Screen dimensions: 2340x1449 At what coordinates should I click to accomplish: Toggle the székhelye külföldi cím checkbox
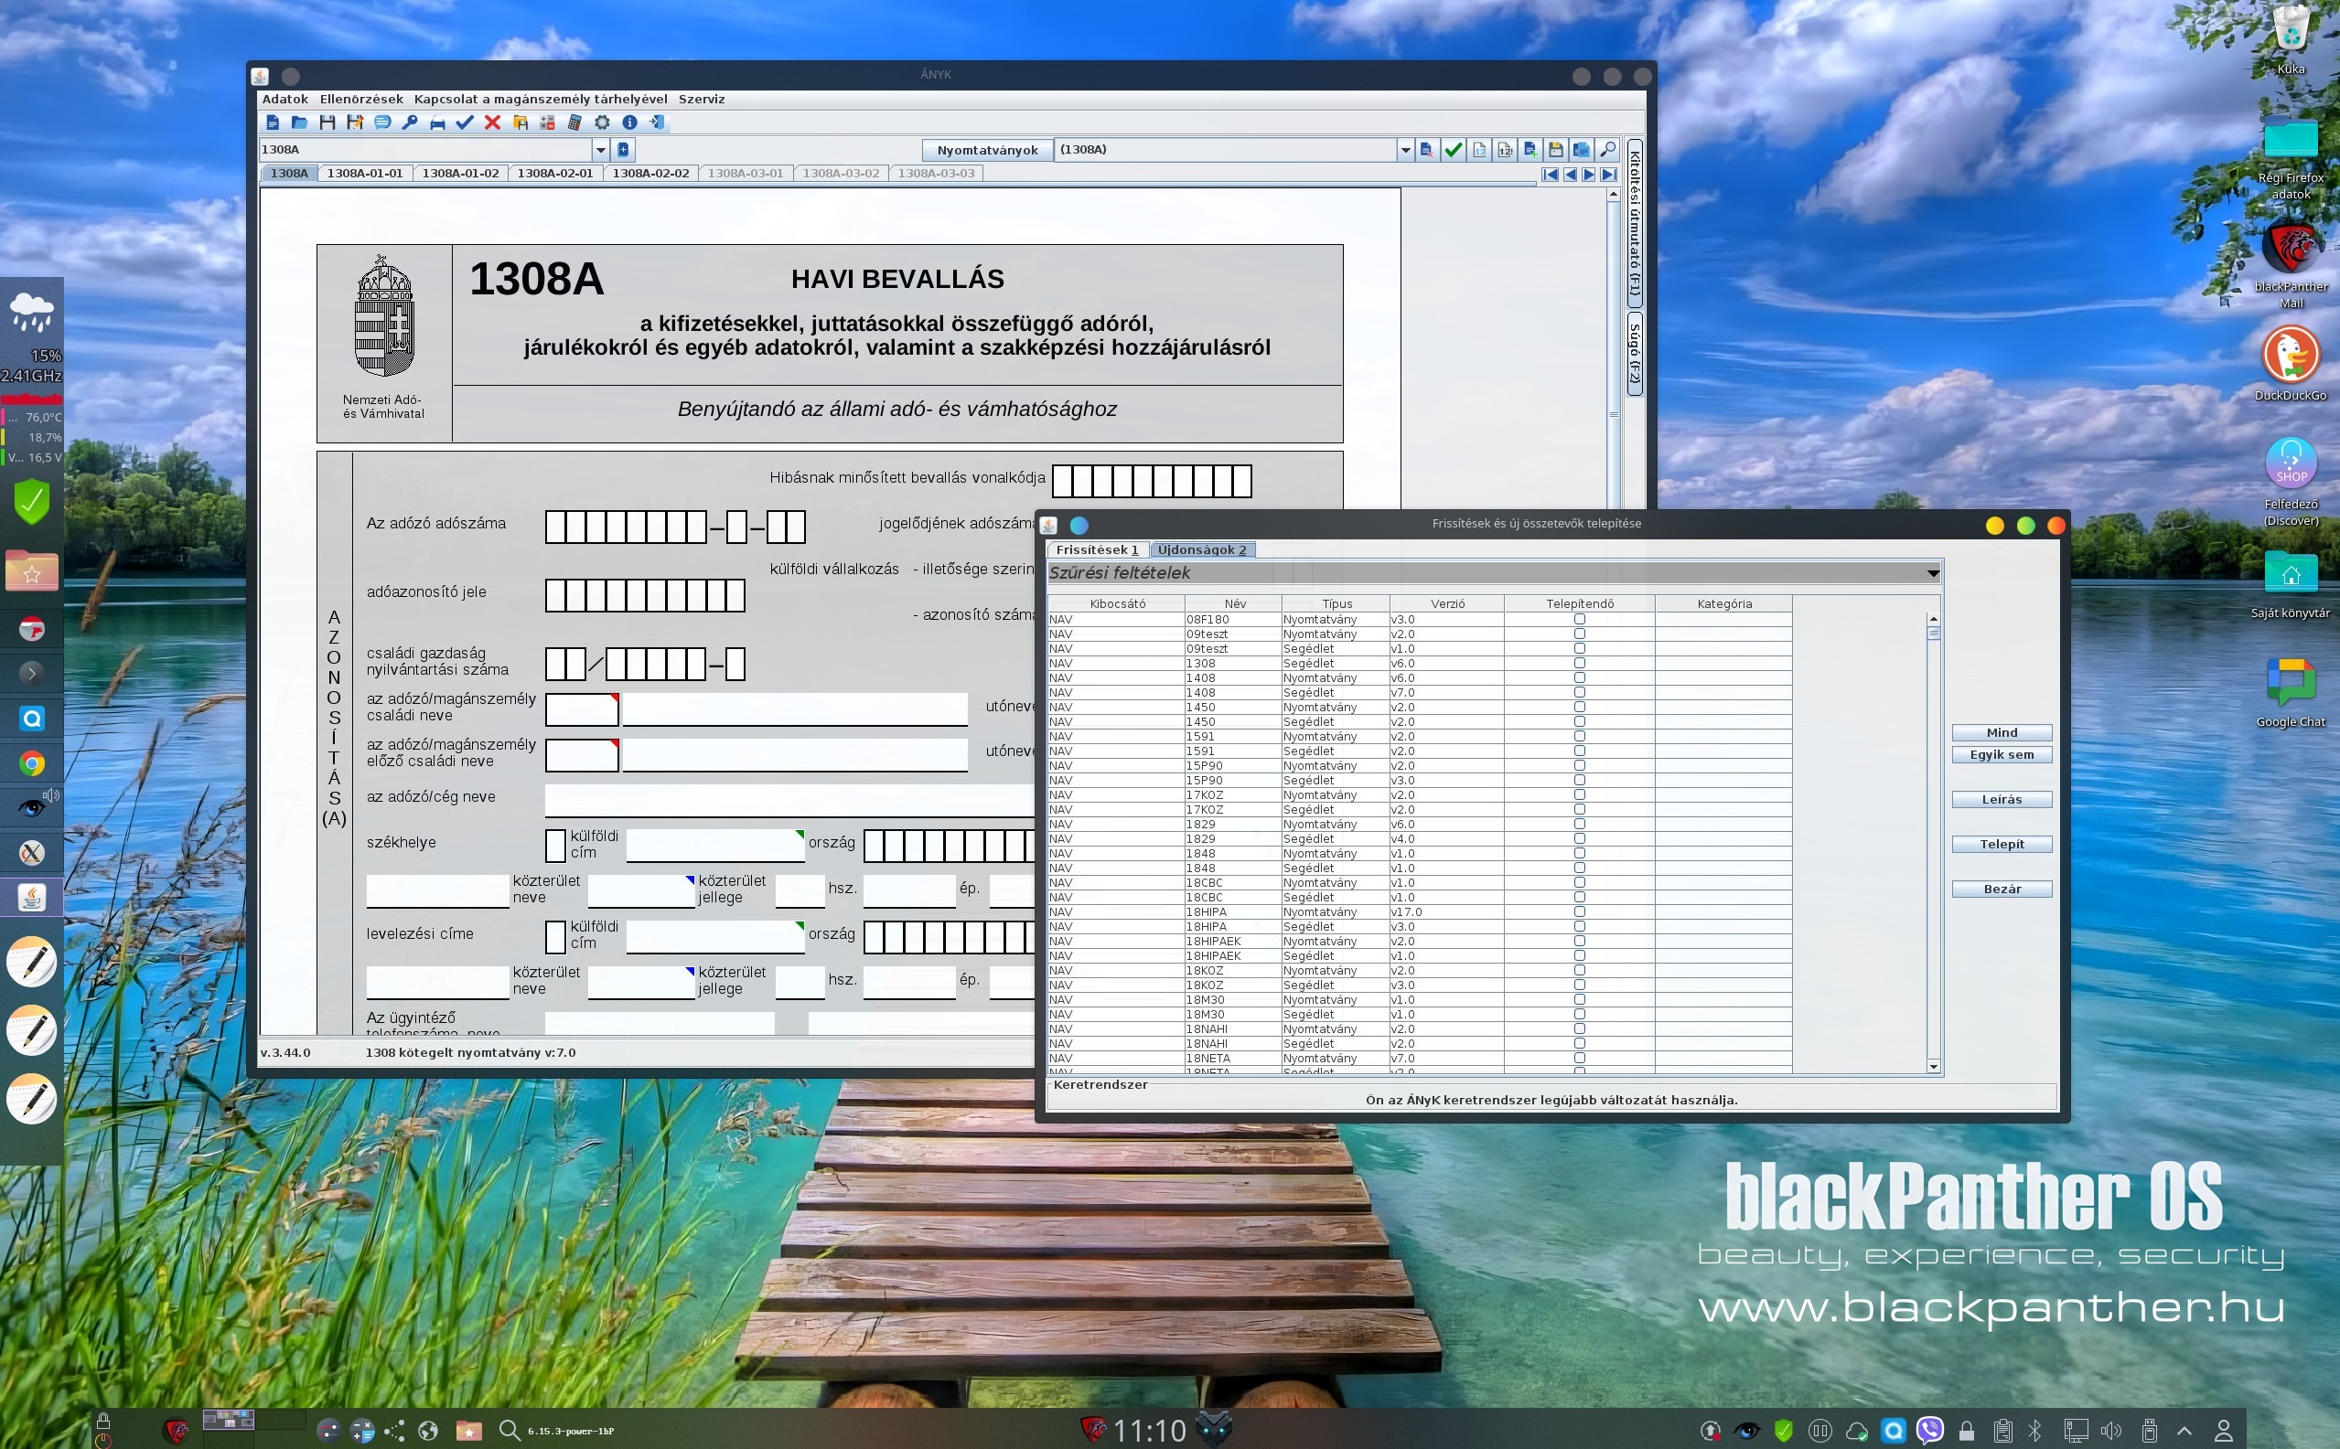pos(554,845)
